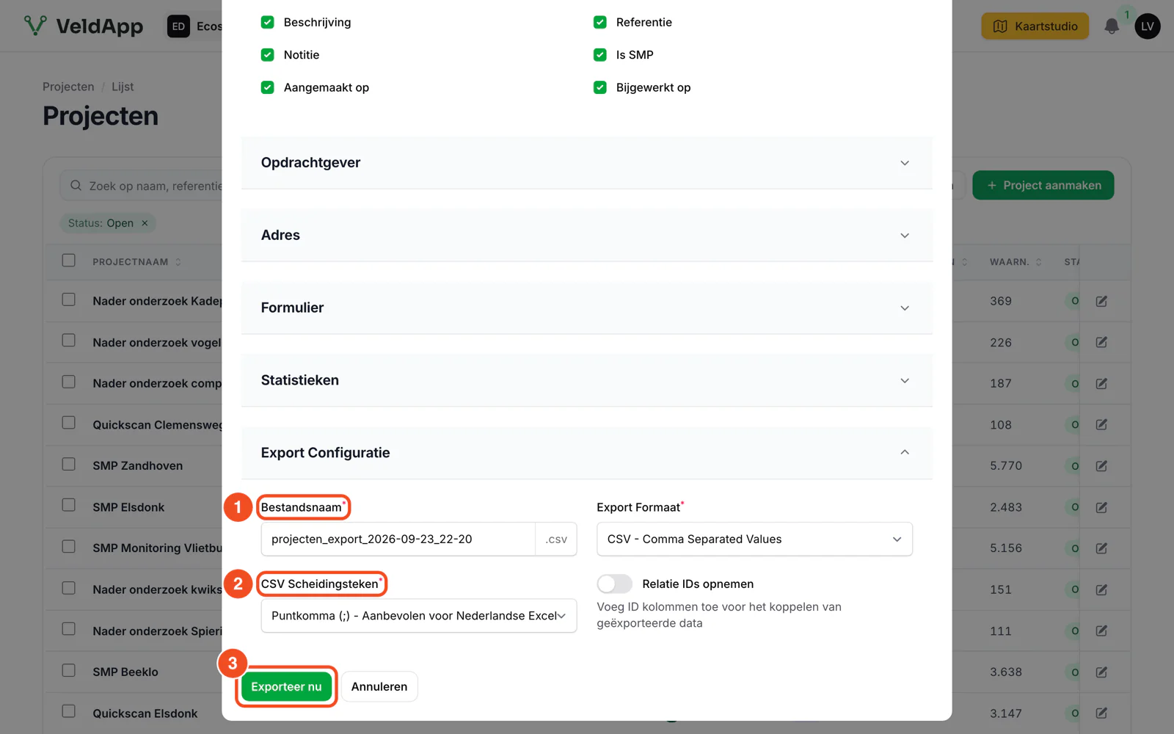The width and height of the screenshot is (1174, 734).
Task: Remove the Status: Open filter chip
Action: tap(145, 223)
